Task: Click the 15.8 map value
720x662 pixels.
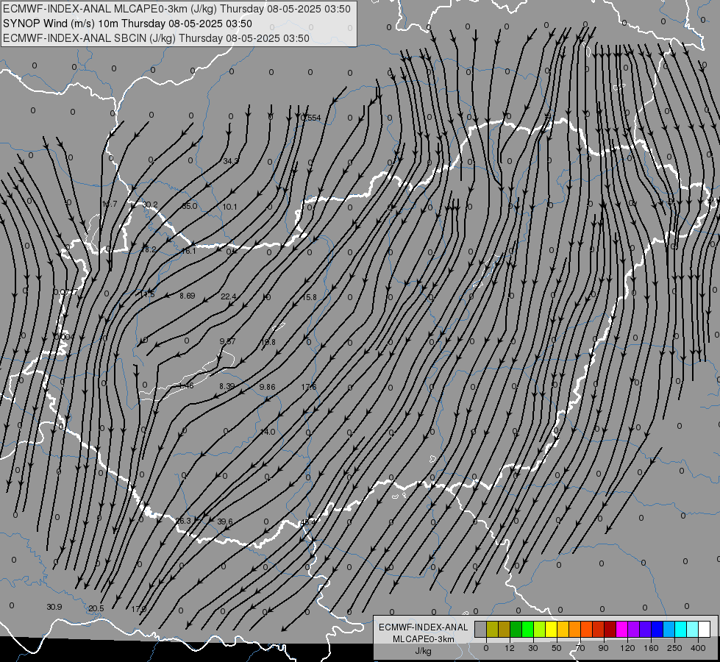Action: (309, 298)
